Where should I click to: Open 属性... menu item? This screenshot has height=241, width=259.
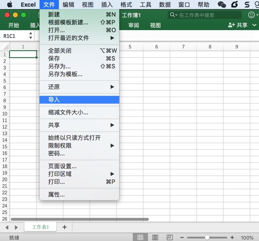[79, 195]
